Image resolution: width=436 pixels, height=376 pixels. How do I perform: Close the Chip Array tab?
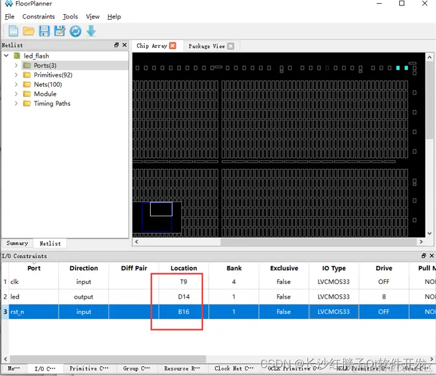pos(173,46)
